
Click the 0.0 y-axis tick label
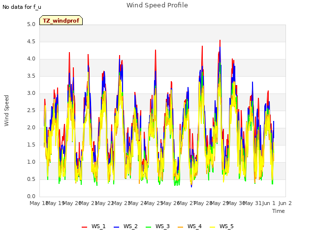pyautogui.click(x=31, y=197)
